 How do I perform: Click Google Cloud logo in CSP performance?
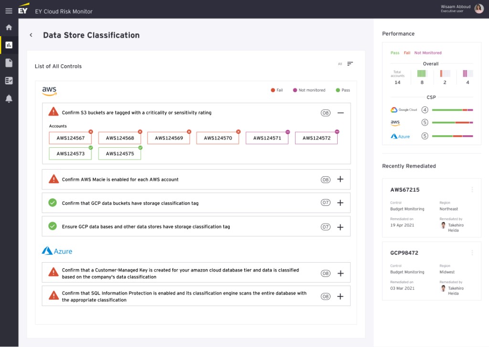[404, 110]
